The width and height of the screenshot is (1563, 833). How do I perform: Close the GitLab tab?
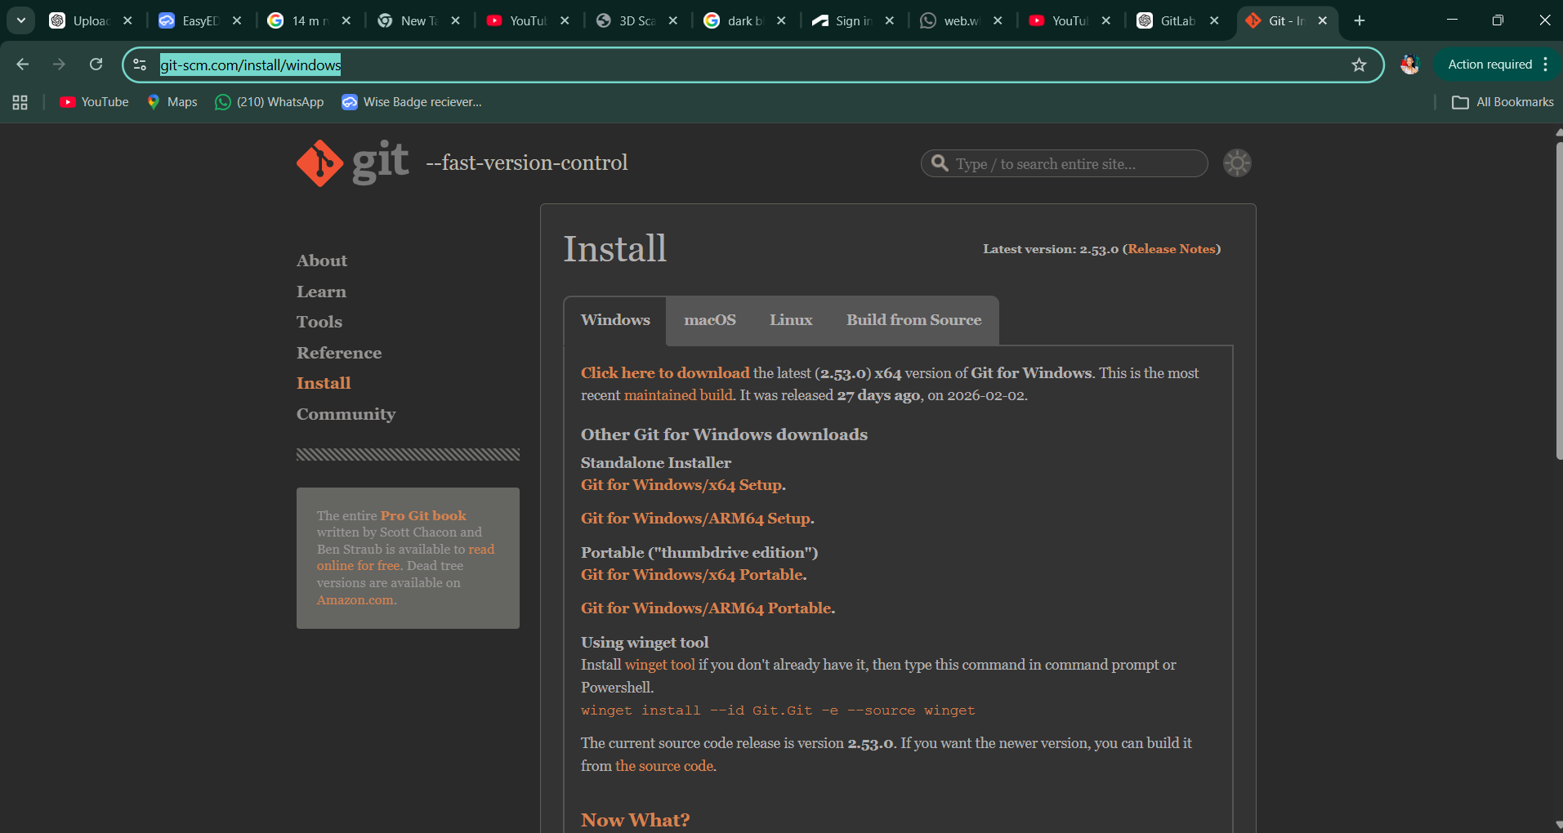(1215, 20)
